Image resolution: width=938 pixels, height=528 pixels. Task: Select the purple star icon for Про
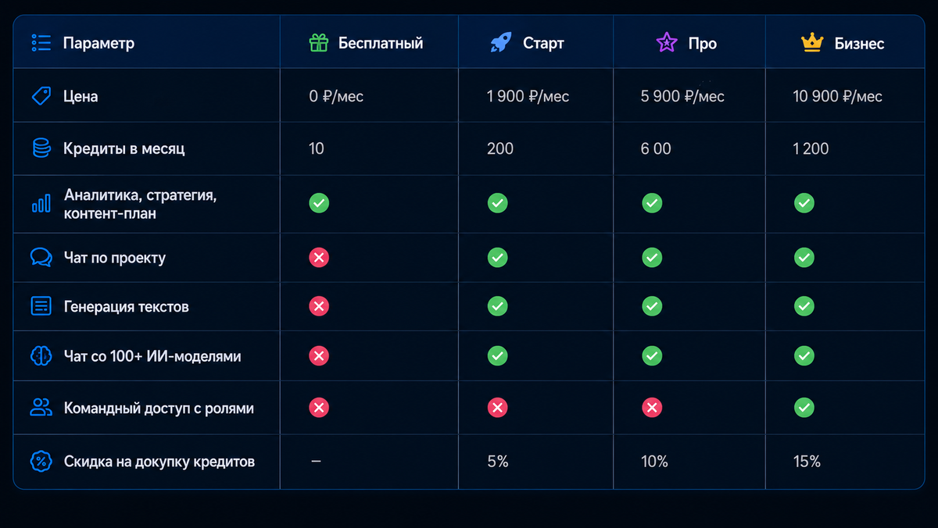667,43
